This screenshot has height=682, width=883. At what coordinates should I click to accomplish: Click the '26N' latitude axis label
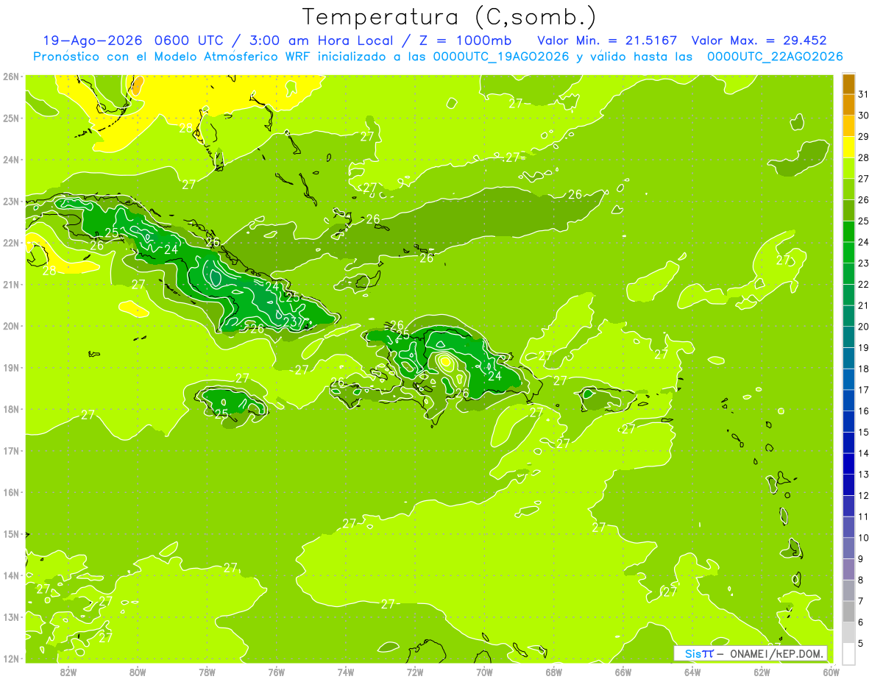(x=10, y=77)
